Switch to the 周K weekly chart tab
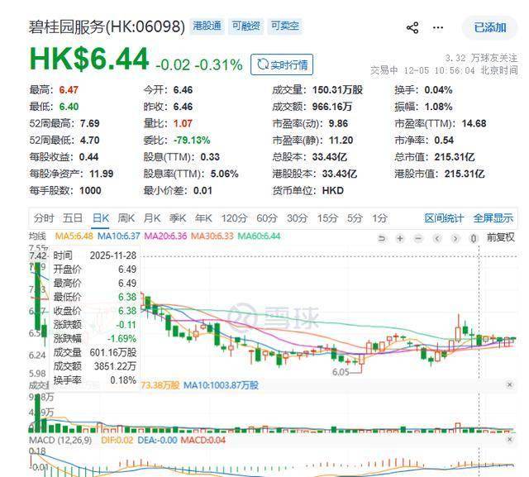Image resolution: width=529 pixels, height=477 pixels. (126, 218)
